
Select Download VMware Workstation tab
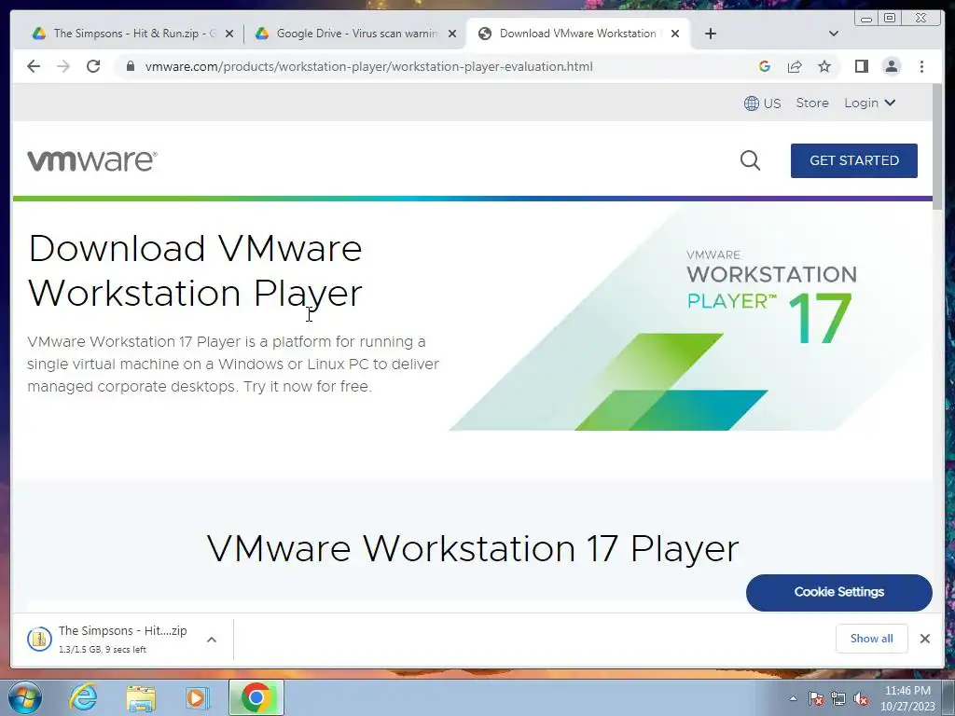pyautogui.click(x=577, y=34)
